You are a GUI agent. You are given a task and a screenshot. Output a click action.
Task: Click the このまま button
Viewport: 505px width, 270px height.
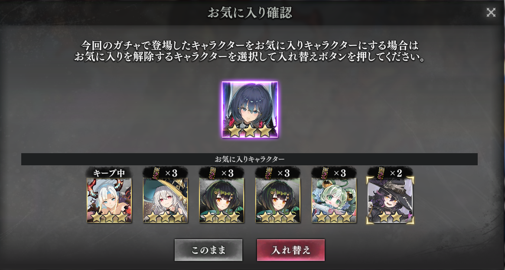click(x=209, y=250)
